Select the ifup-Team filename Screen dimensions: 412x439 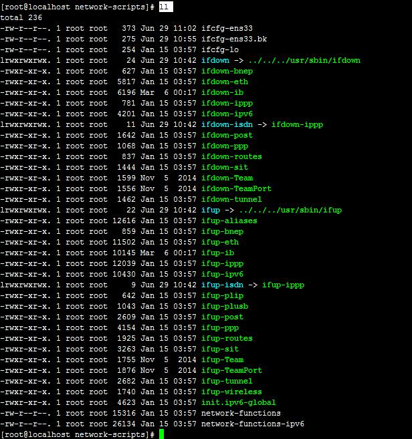tap(222, 359)
